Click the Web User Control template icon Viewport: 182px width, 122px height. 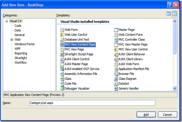[62, 35]
